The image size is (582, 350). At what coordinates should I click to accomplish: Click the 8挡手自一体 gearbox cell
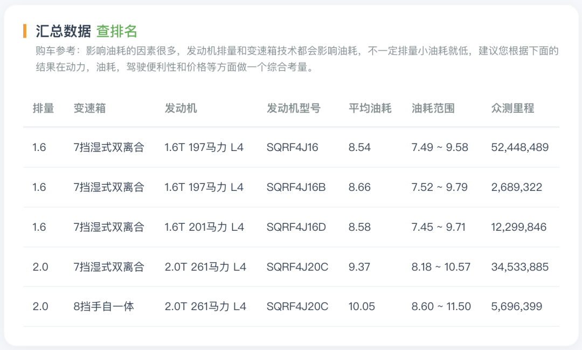coord(103,306)
